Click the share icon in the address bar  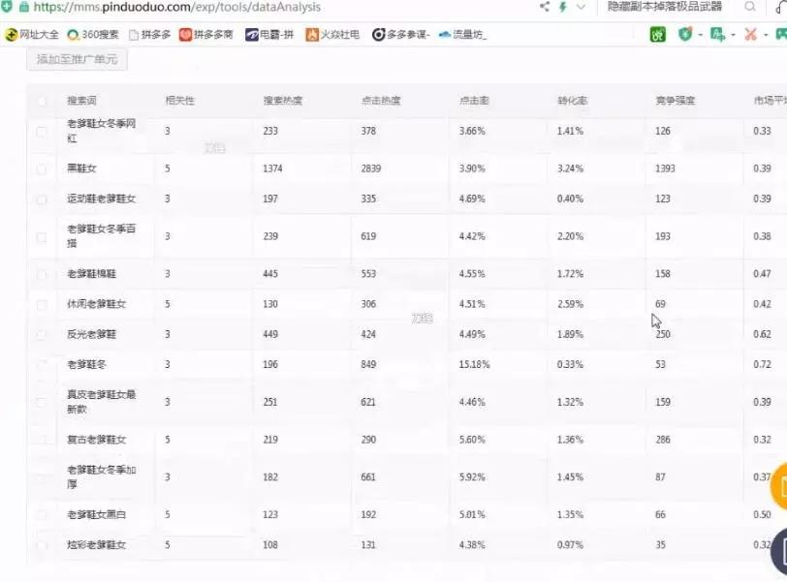click(x=545, y=7)
